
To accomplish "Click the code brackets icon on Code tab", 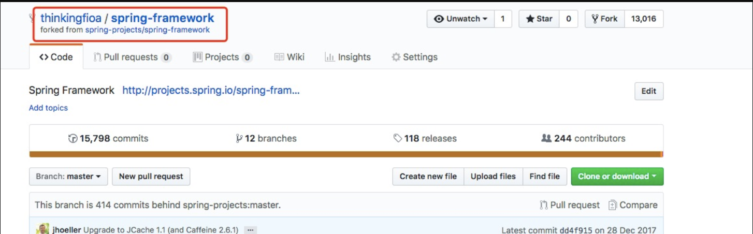I will [x=44, y=57].
